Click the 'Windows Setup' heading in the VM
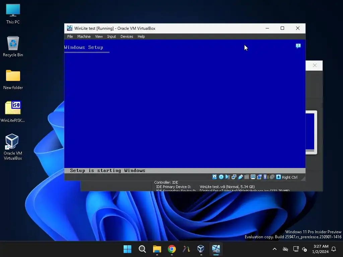Screen dimensions: 343x257 [83, 47]
